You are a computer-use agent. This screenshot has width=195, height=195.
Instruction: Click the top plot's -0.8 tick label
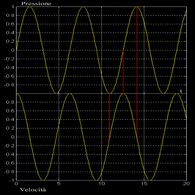[x=10, y=85]
